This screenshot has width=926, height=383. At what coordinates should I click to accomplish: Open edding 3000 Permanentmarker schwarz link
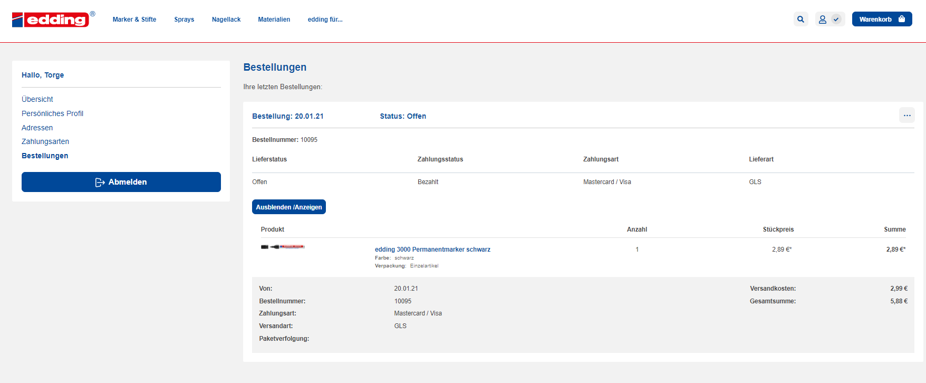coord(432,250)
